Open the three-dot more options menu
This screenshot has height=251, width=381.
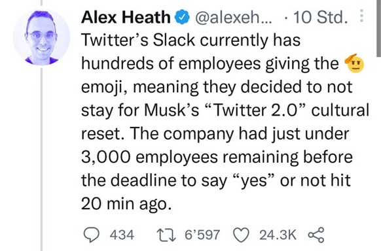click(361, 16)
